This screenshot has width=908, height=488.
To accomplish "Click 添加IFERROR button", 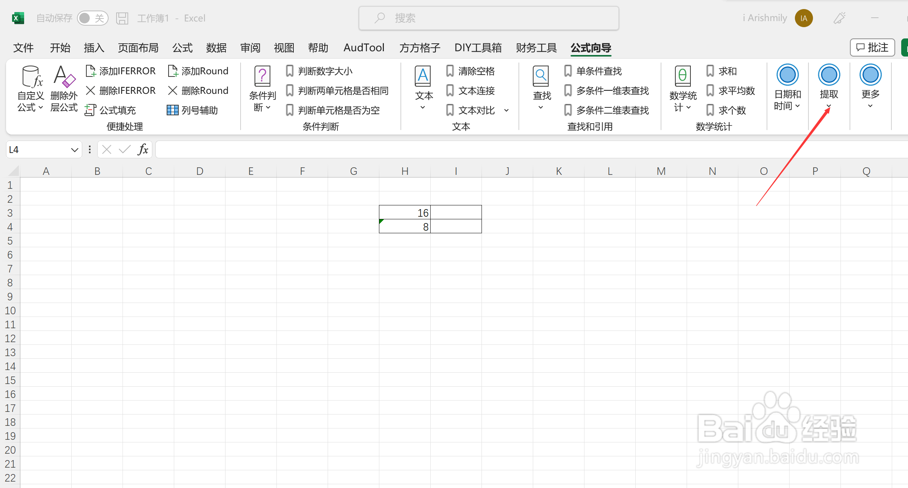I will [x=121, y=71].
